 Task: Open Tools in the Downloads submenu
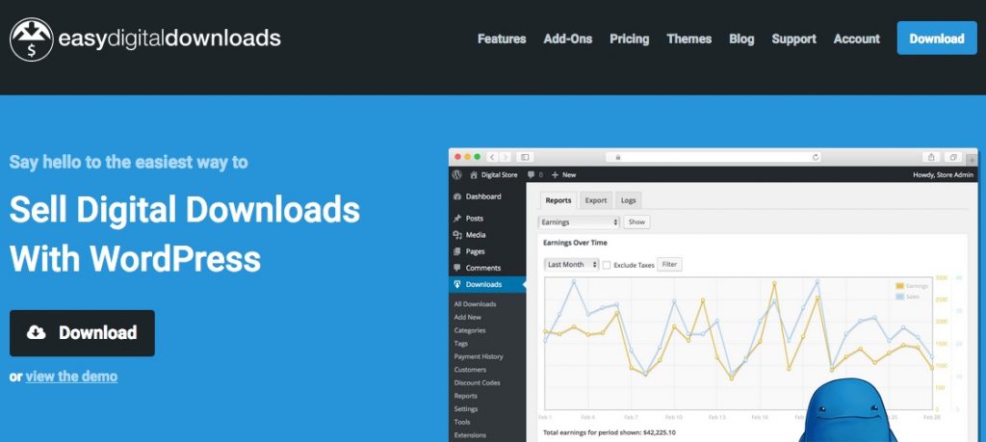click(462, 422)
